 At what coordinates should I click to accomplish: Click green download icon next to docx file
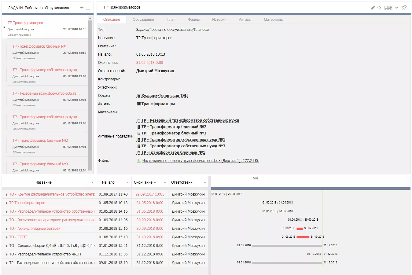tap(139, 161)
